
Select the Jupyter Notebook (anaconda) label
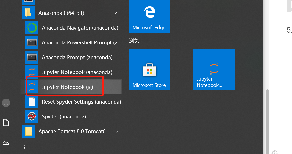(x=77, y=72)
